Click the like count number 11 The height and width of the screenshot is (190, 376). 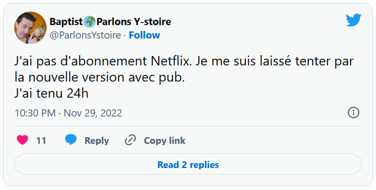pos(41,140)
